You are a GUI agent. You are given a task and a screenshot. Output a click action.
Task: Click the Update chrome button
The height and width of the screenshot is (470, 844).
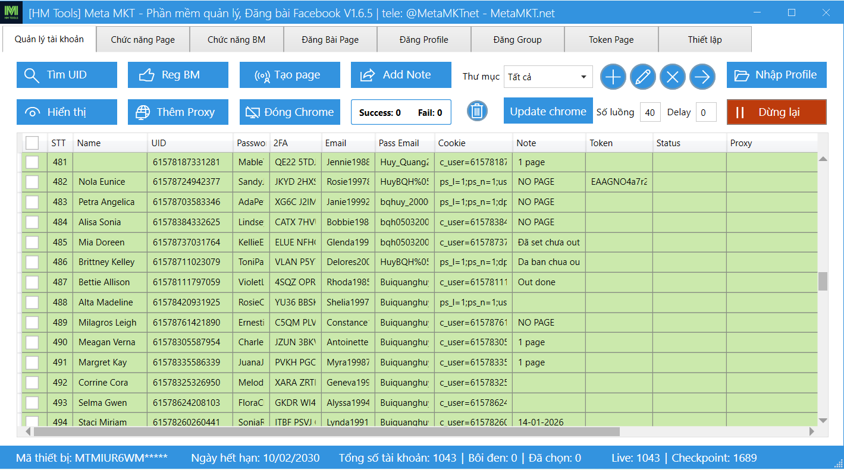coord(548,111)
